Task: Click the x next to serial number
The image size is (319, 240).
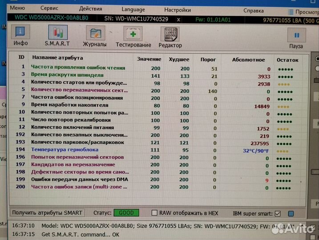Action: click(178, 20)
